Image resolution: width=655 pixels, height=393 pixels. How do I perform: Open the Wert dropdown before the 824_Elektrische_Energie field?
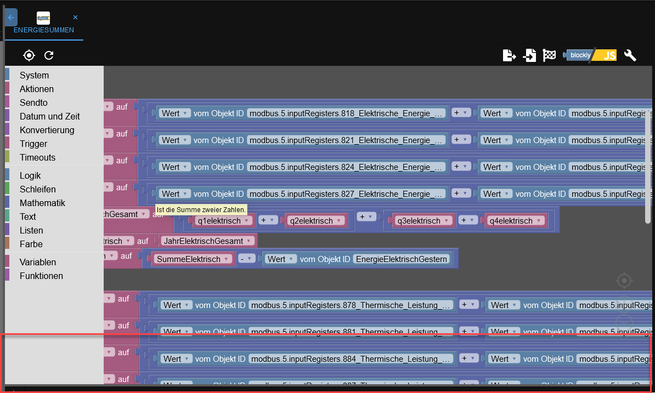[x=174, y=167]
